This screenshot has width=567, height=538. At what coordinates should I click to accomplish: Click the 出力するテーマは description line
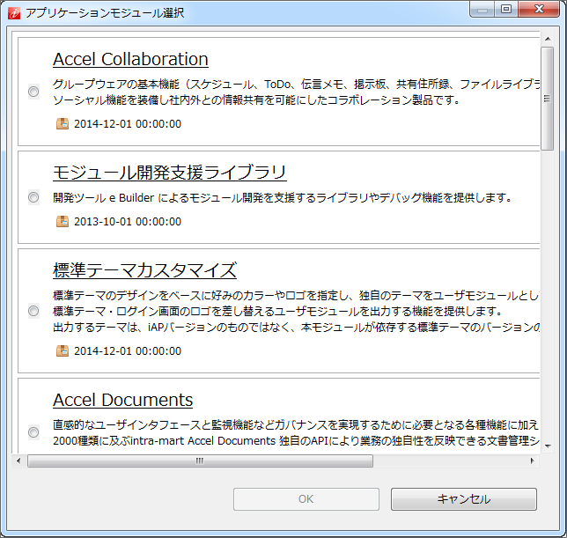tap(296, 328)
